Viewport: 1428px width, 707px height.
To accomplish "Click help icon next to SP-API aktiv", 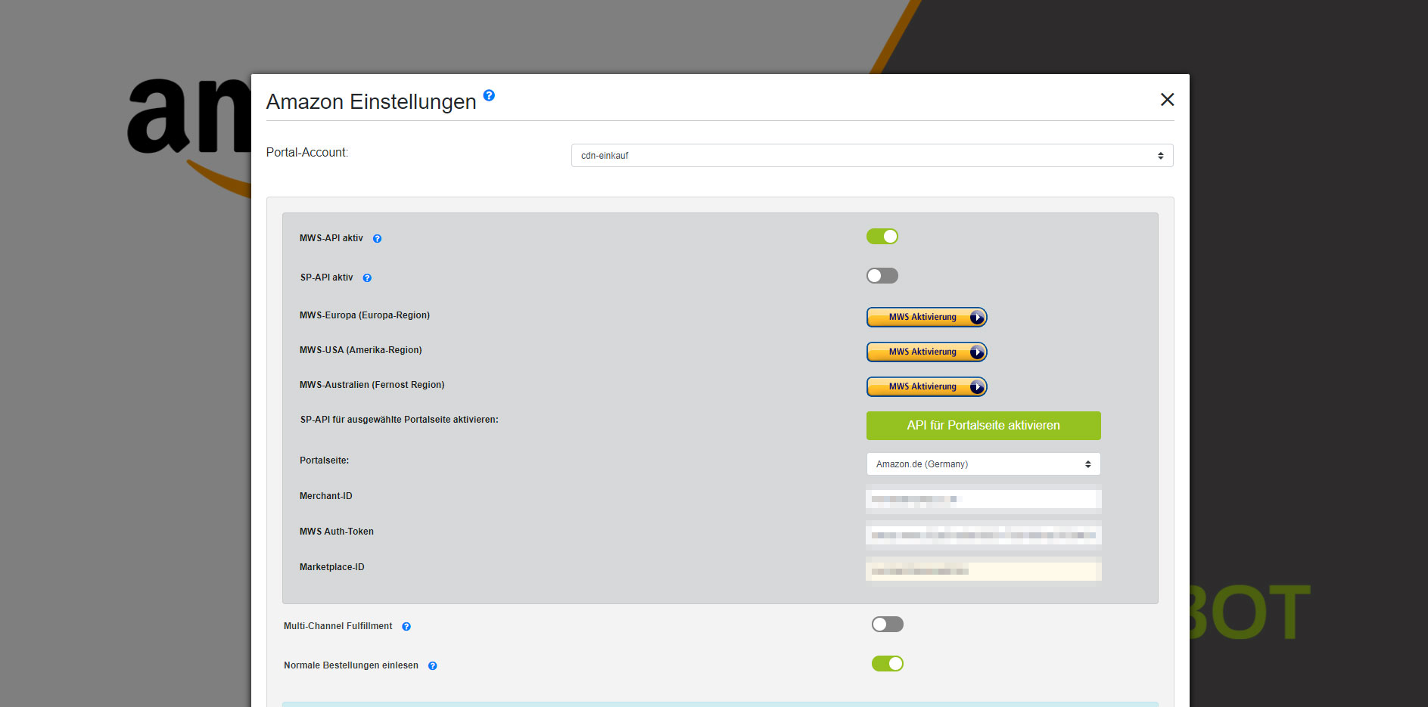I will click(x=367, y=278).
